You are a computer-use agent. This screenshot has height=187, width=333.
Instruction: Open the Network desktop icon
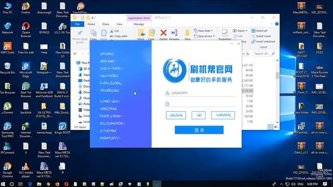pos(8,28)
